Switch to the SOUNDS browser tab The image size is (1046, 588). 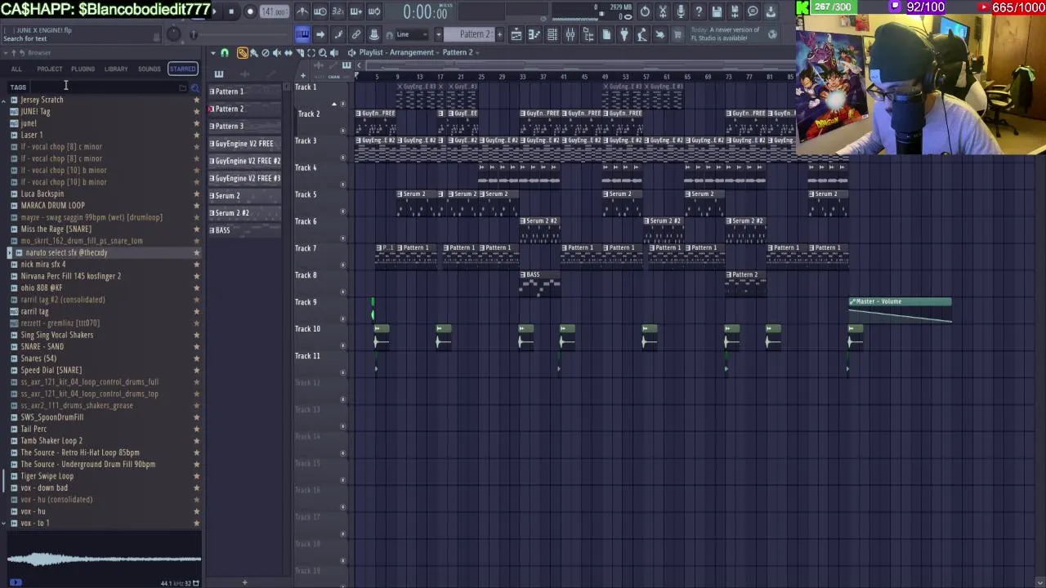[150, 69]
